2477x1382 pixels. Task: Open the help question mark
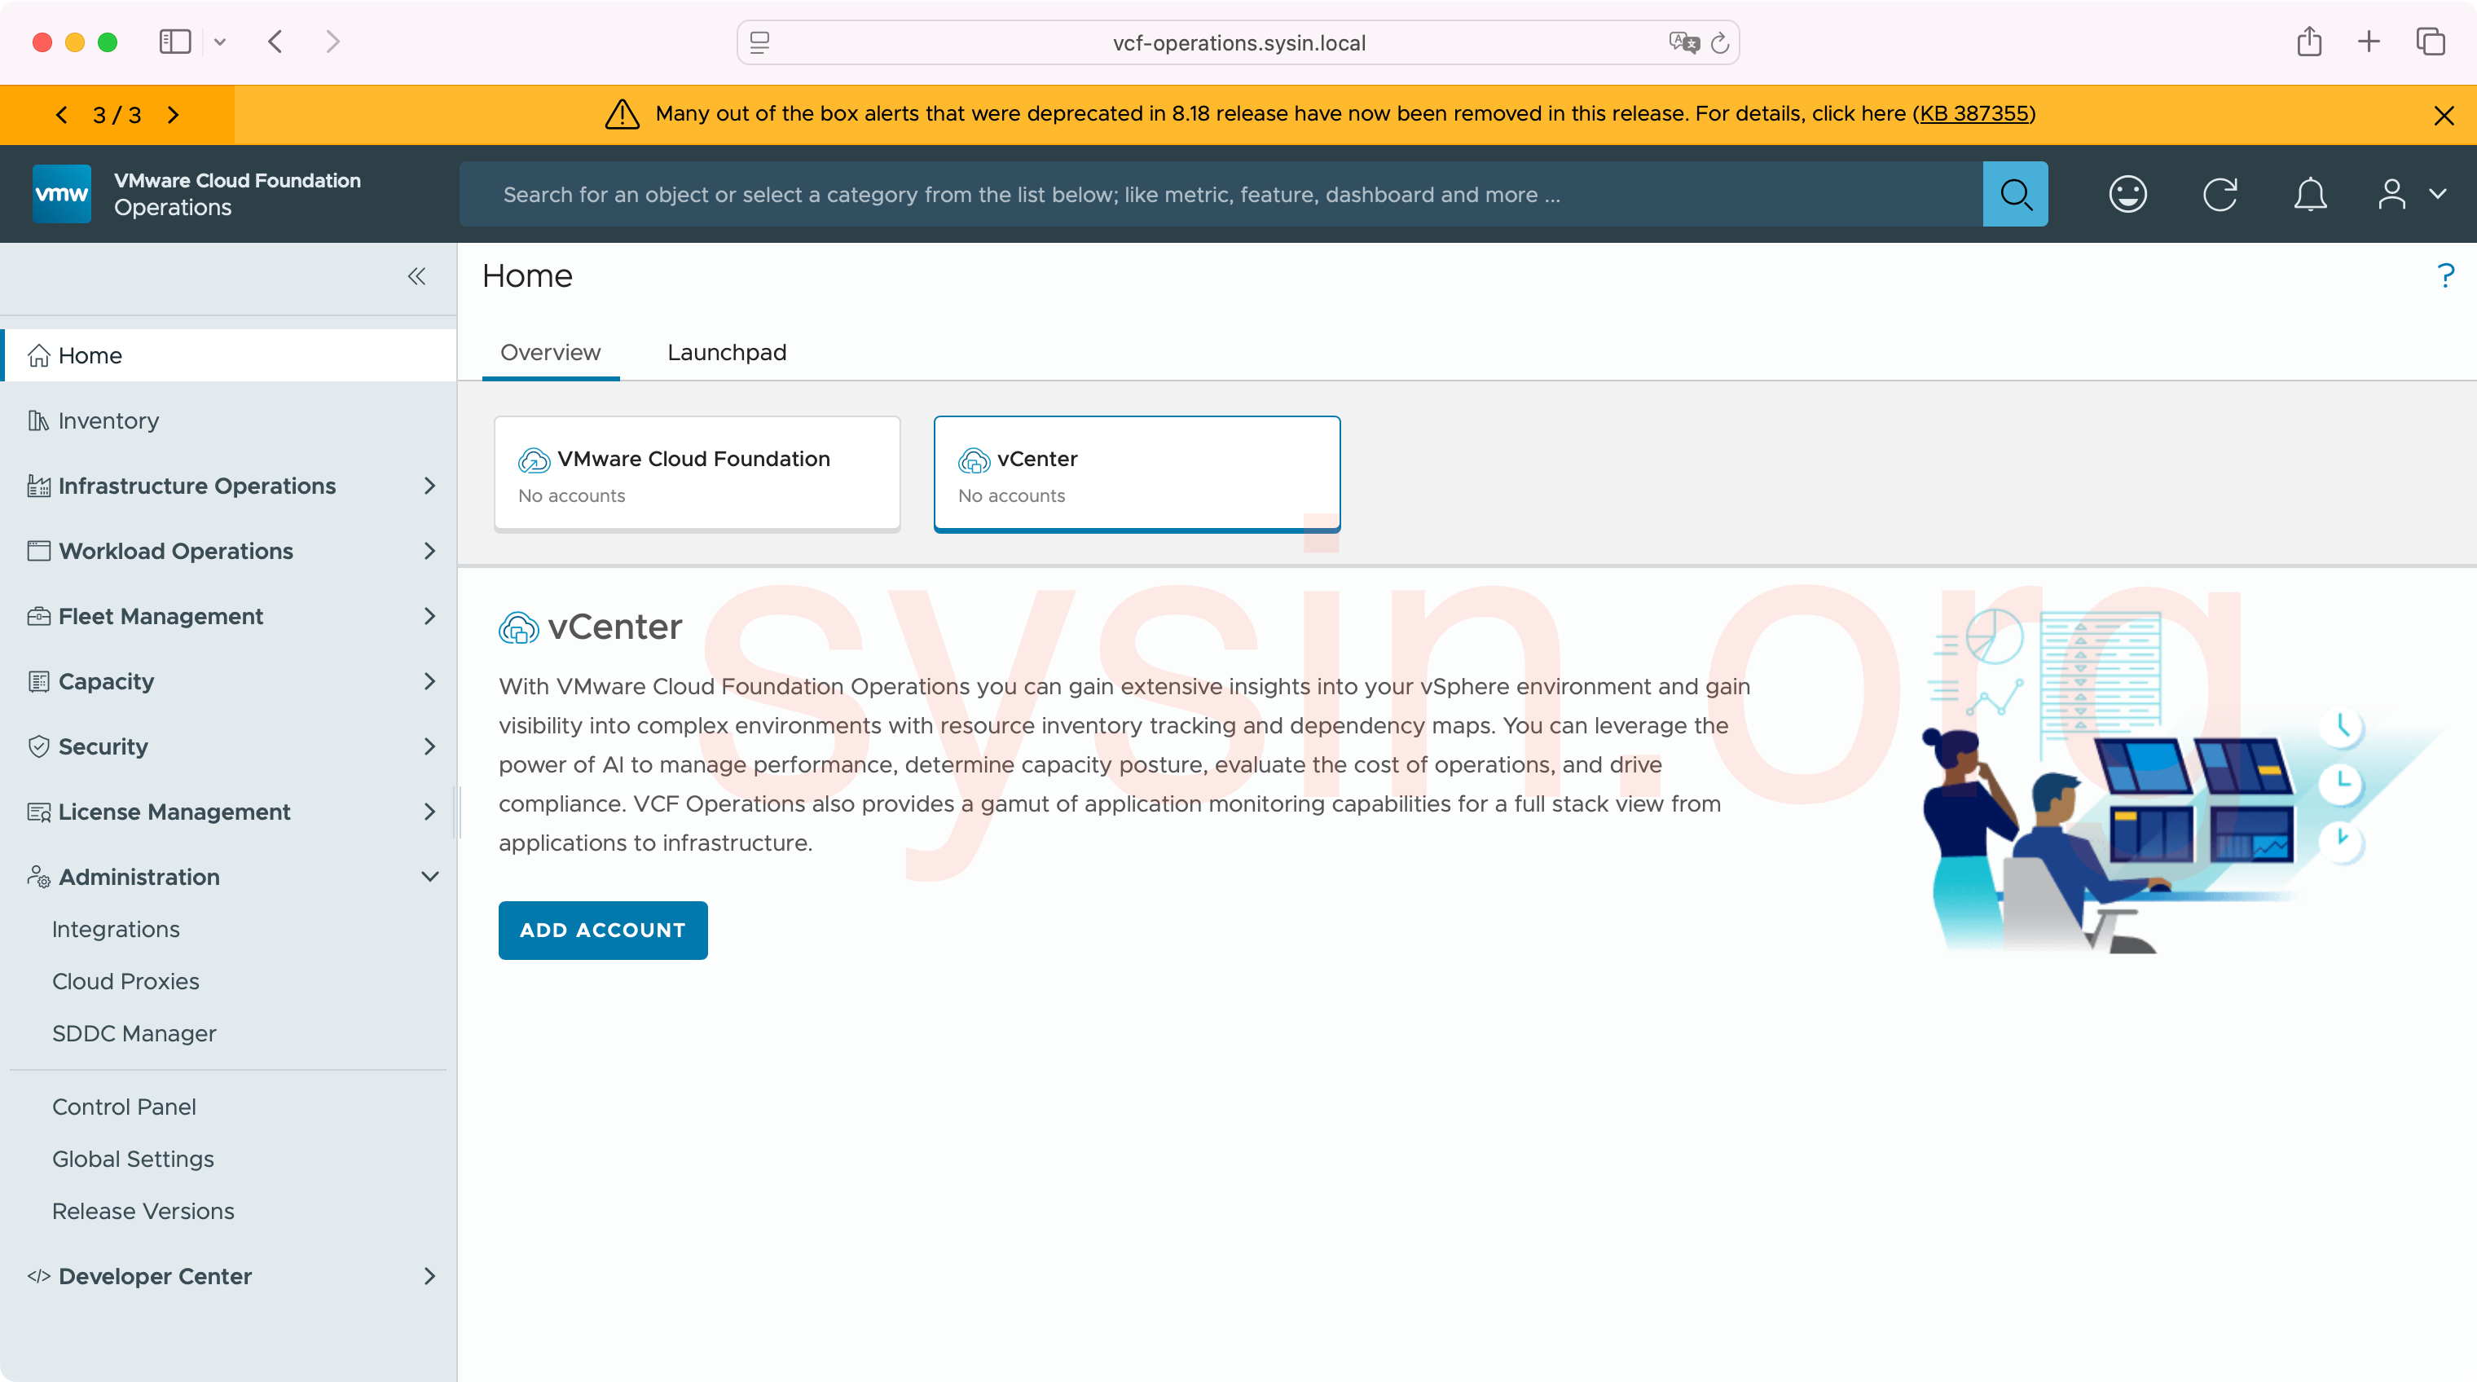(2445, 276)
